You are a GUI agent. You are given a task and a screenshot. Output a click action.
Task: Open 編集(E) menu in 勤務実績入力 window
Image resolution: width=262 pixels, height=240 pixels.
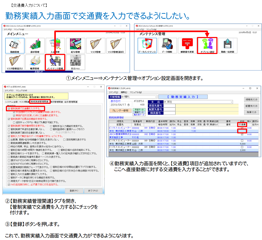pos(124,92)
